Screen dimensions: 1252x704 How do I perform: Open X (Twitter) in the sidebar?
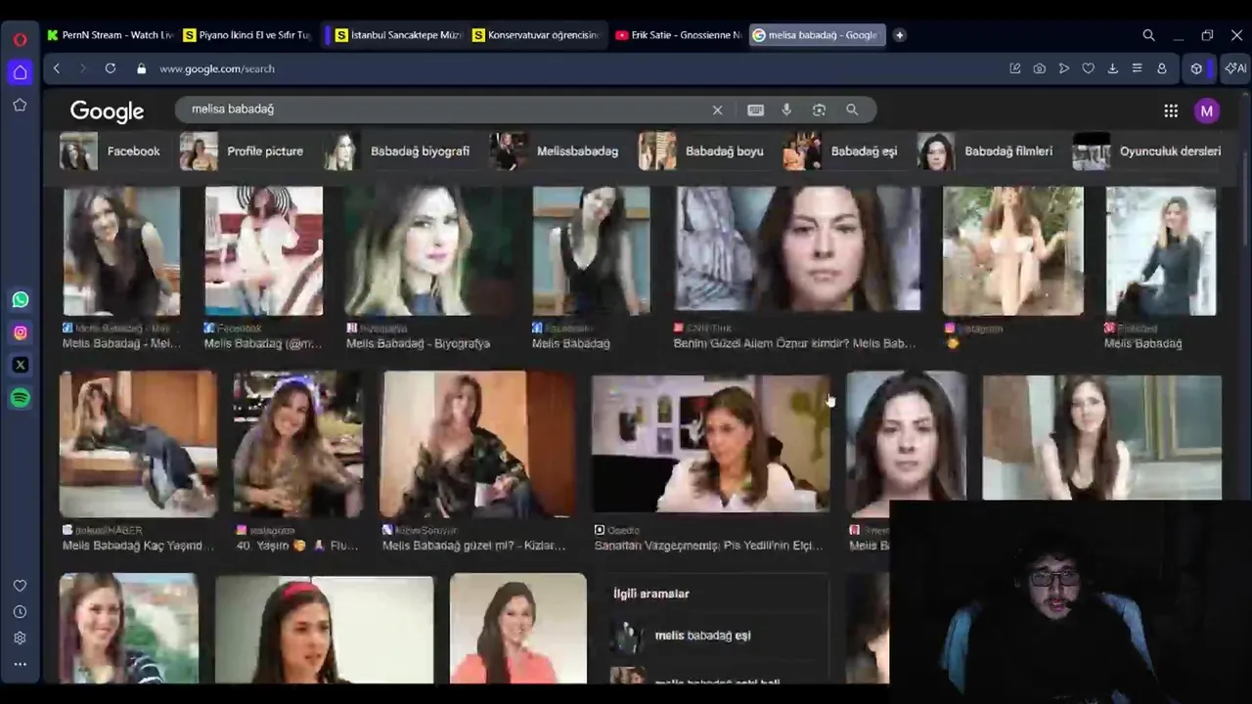pyautogui.click(x=20, y=365)
